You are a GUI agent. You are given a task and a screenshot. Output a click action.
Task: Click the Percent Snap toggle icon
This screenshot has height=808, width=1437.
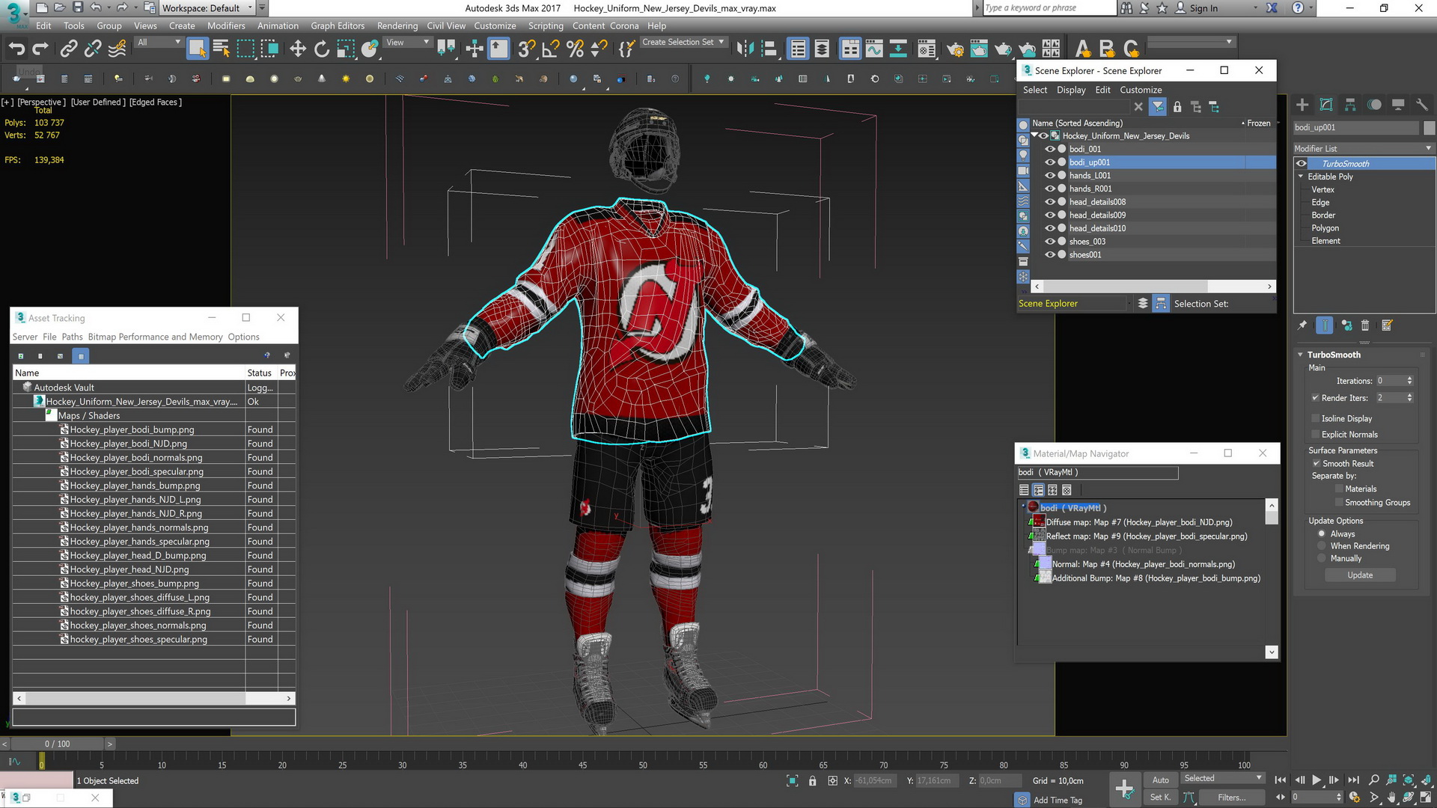point(575,49)
